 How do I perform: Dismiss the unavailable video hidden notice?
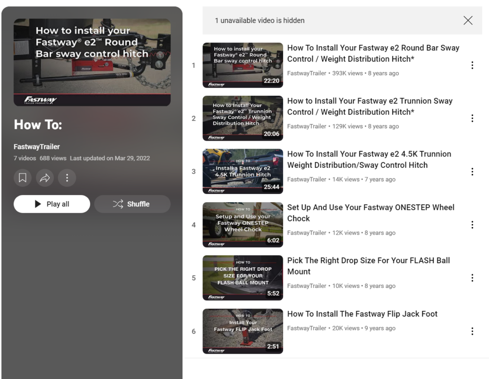[x=468, y=20]
